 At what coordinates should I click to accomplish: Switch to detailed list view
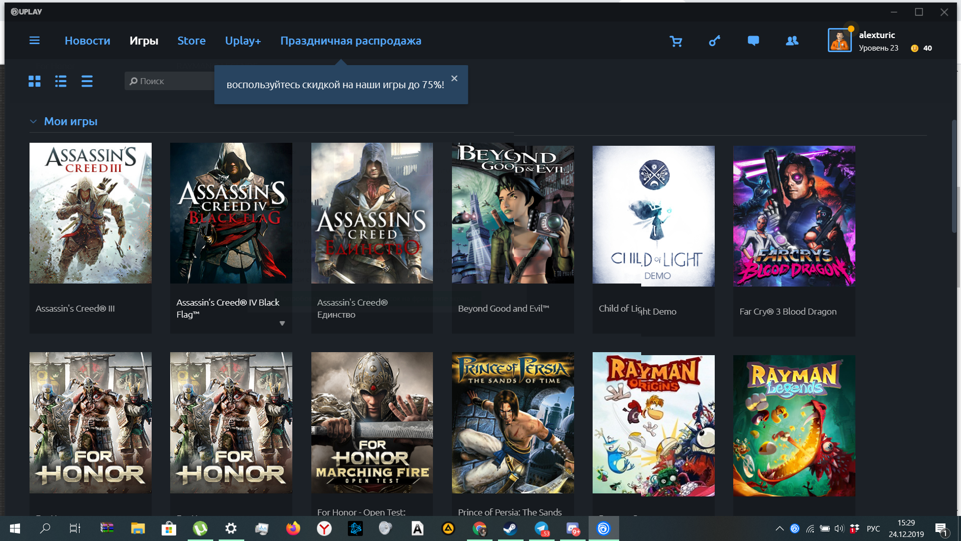point(61,81)
